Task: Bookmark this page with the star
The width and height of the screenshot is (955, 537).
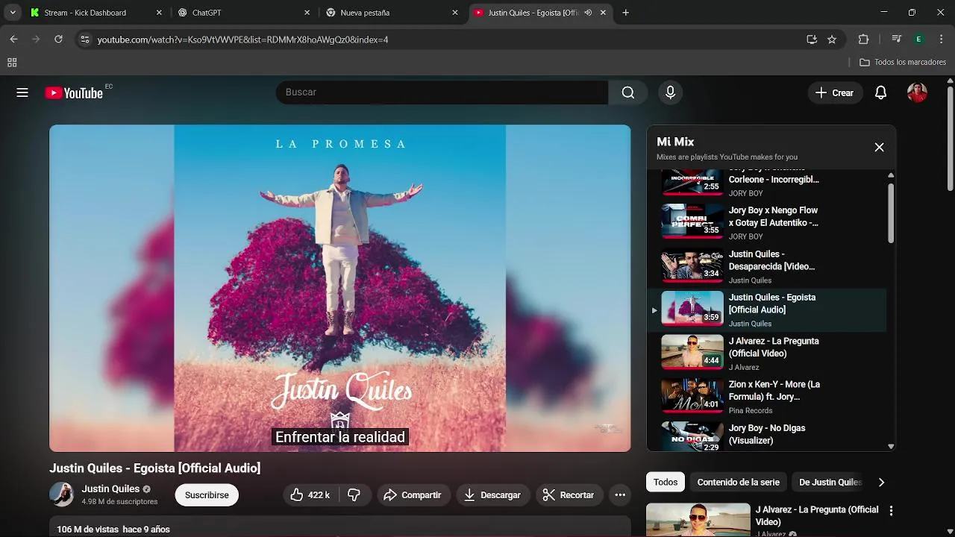Action: coord(832,40)
